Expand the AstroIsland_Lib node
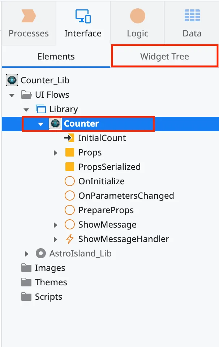Viewport: 219px width, 347px height. click(26, 253)
